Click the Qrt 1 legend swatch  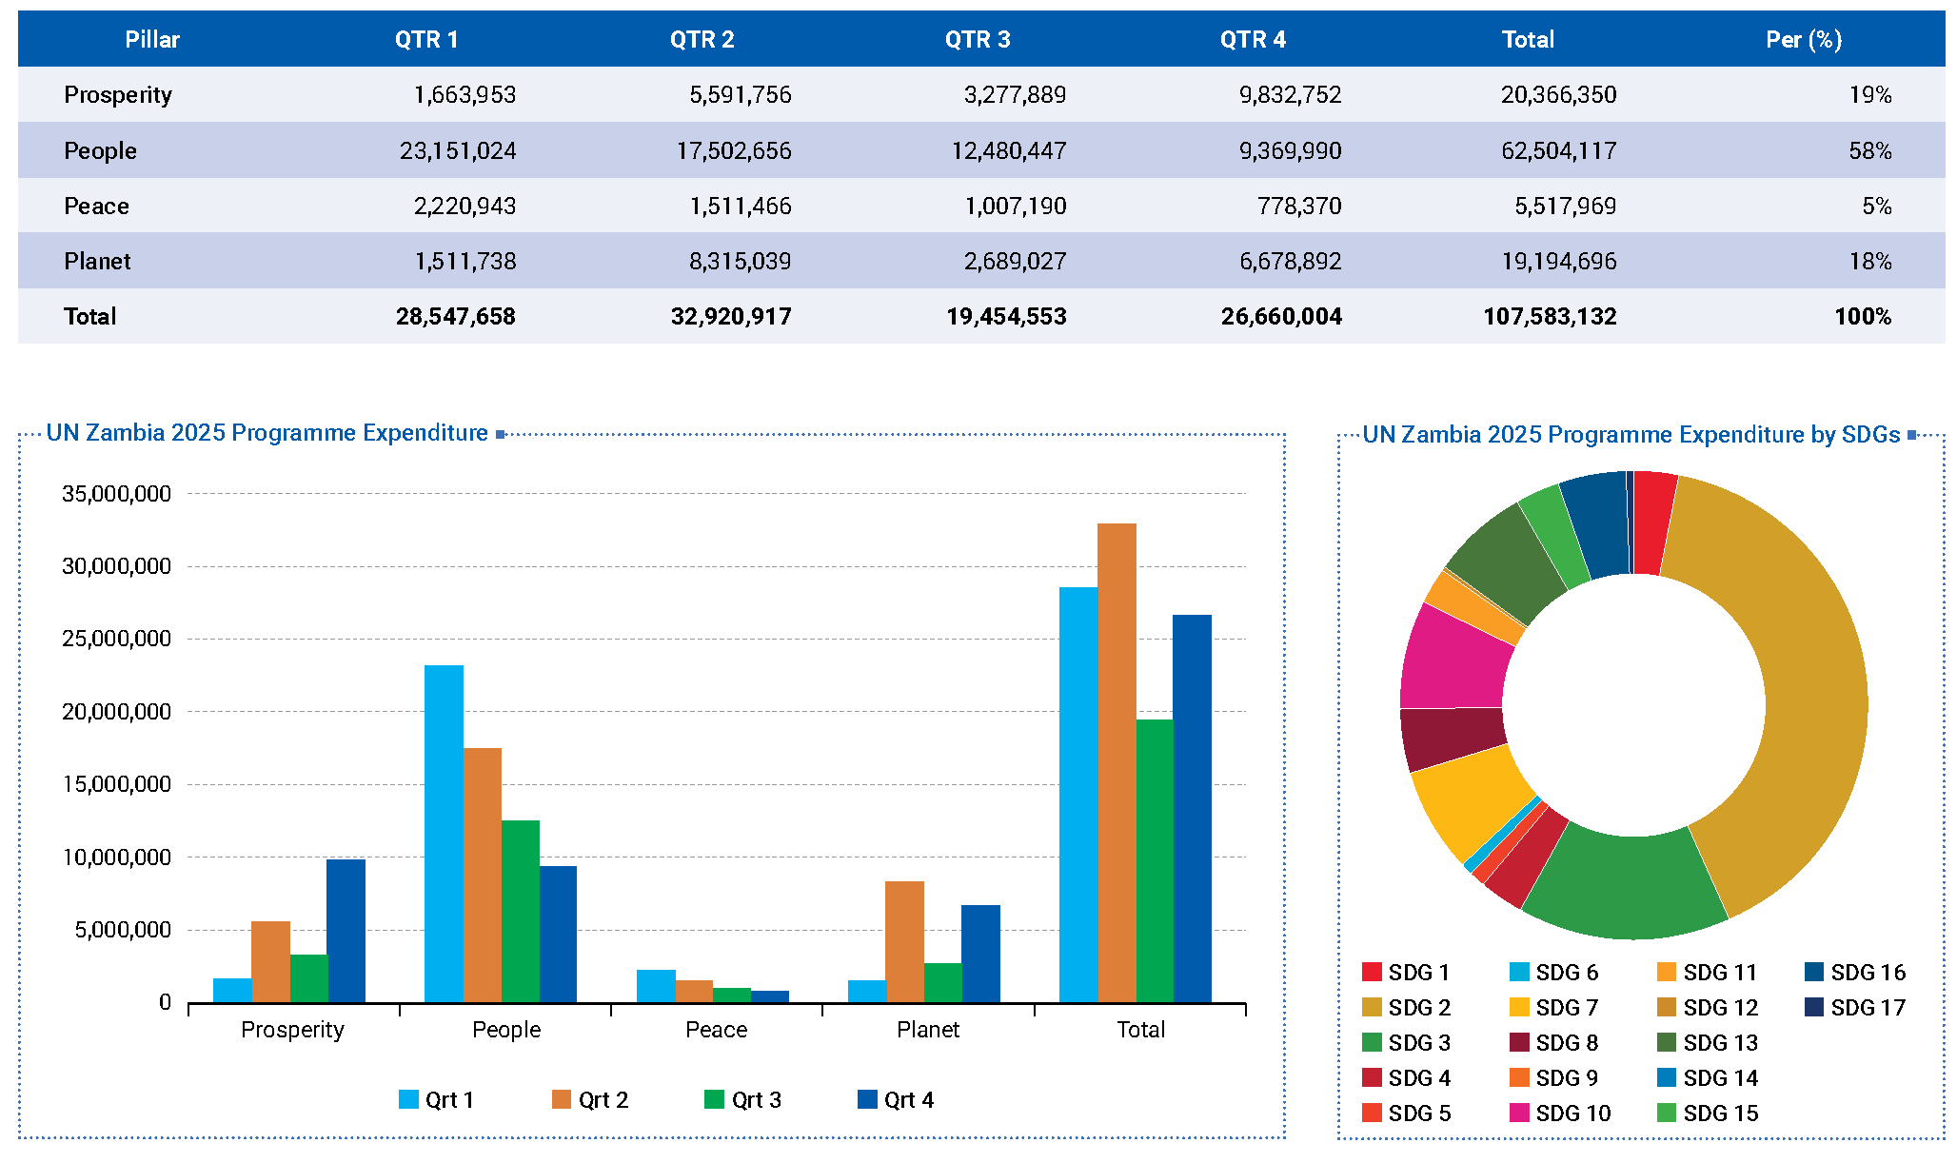tap(408, 1099)
